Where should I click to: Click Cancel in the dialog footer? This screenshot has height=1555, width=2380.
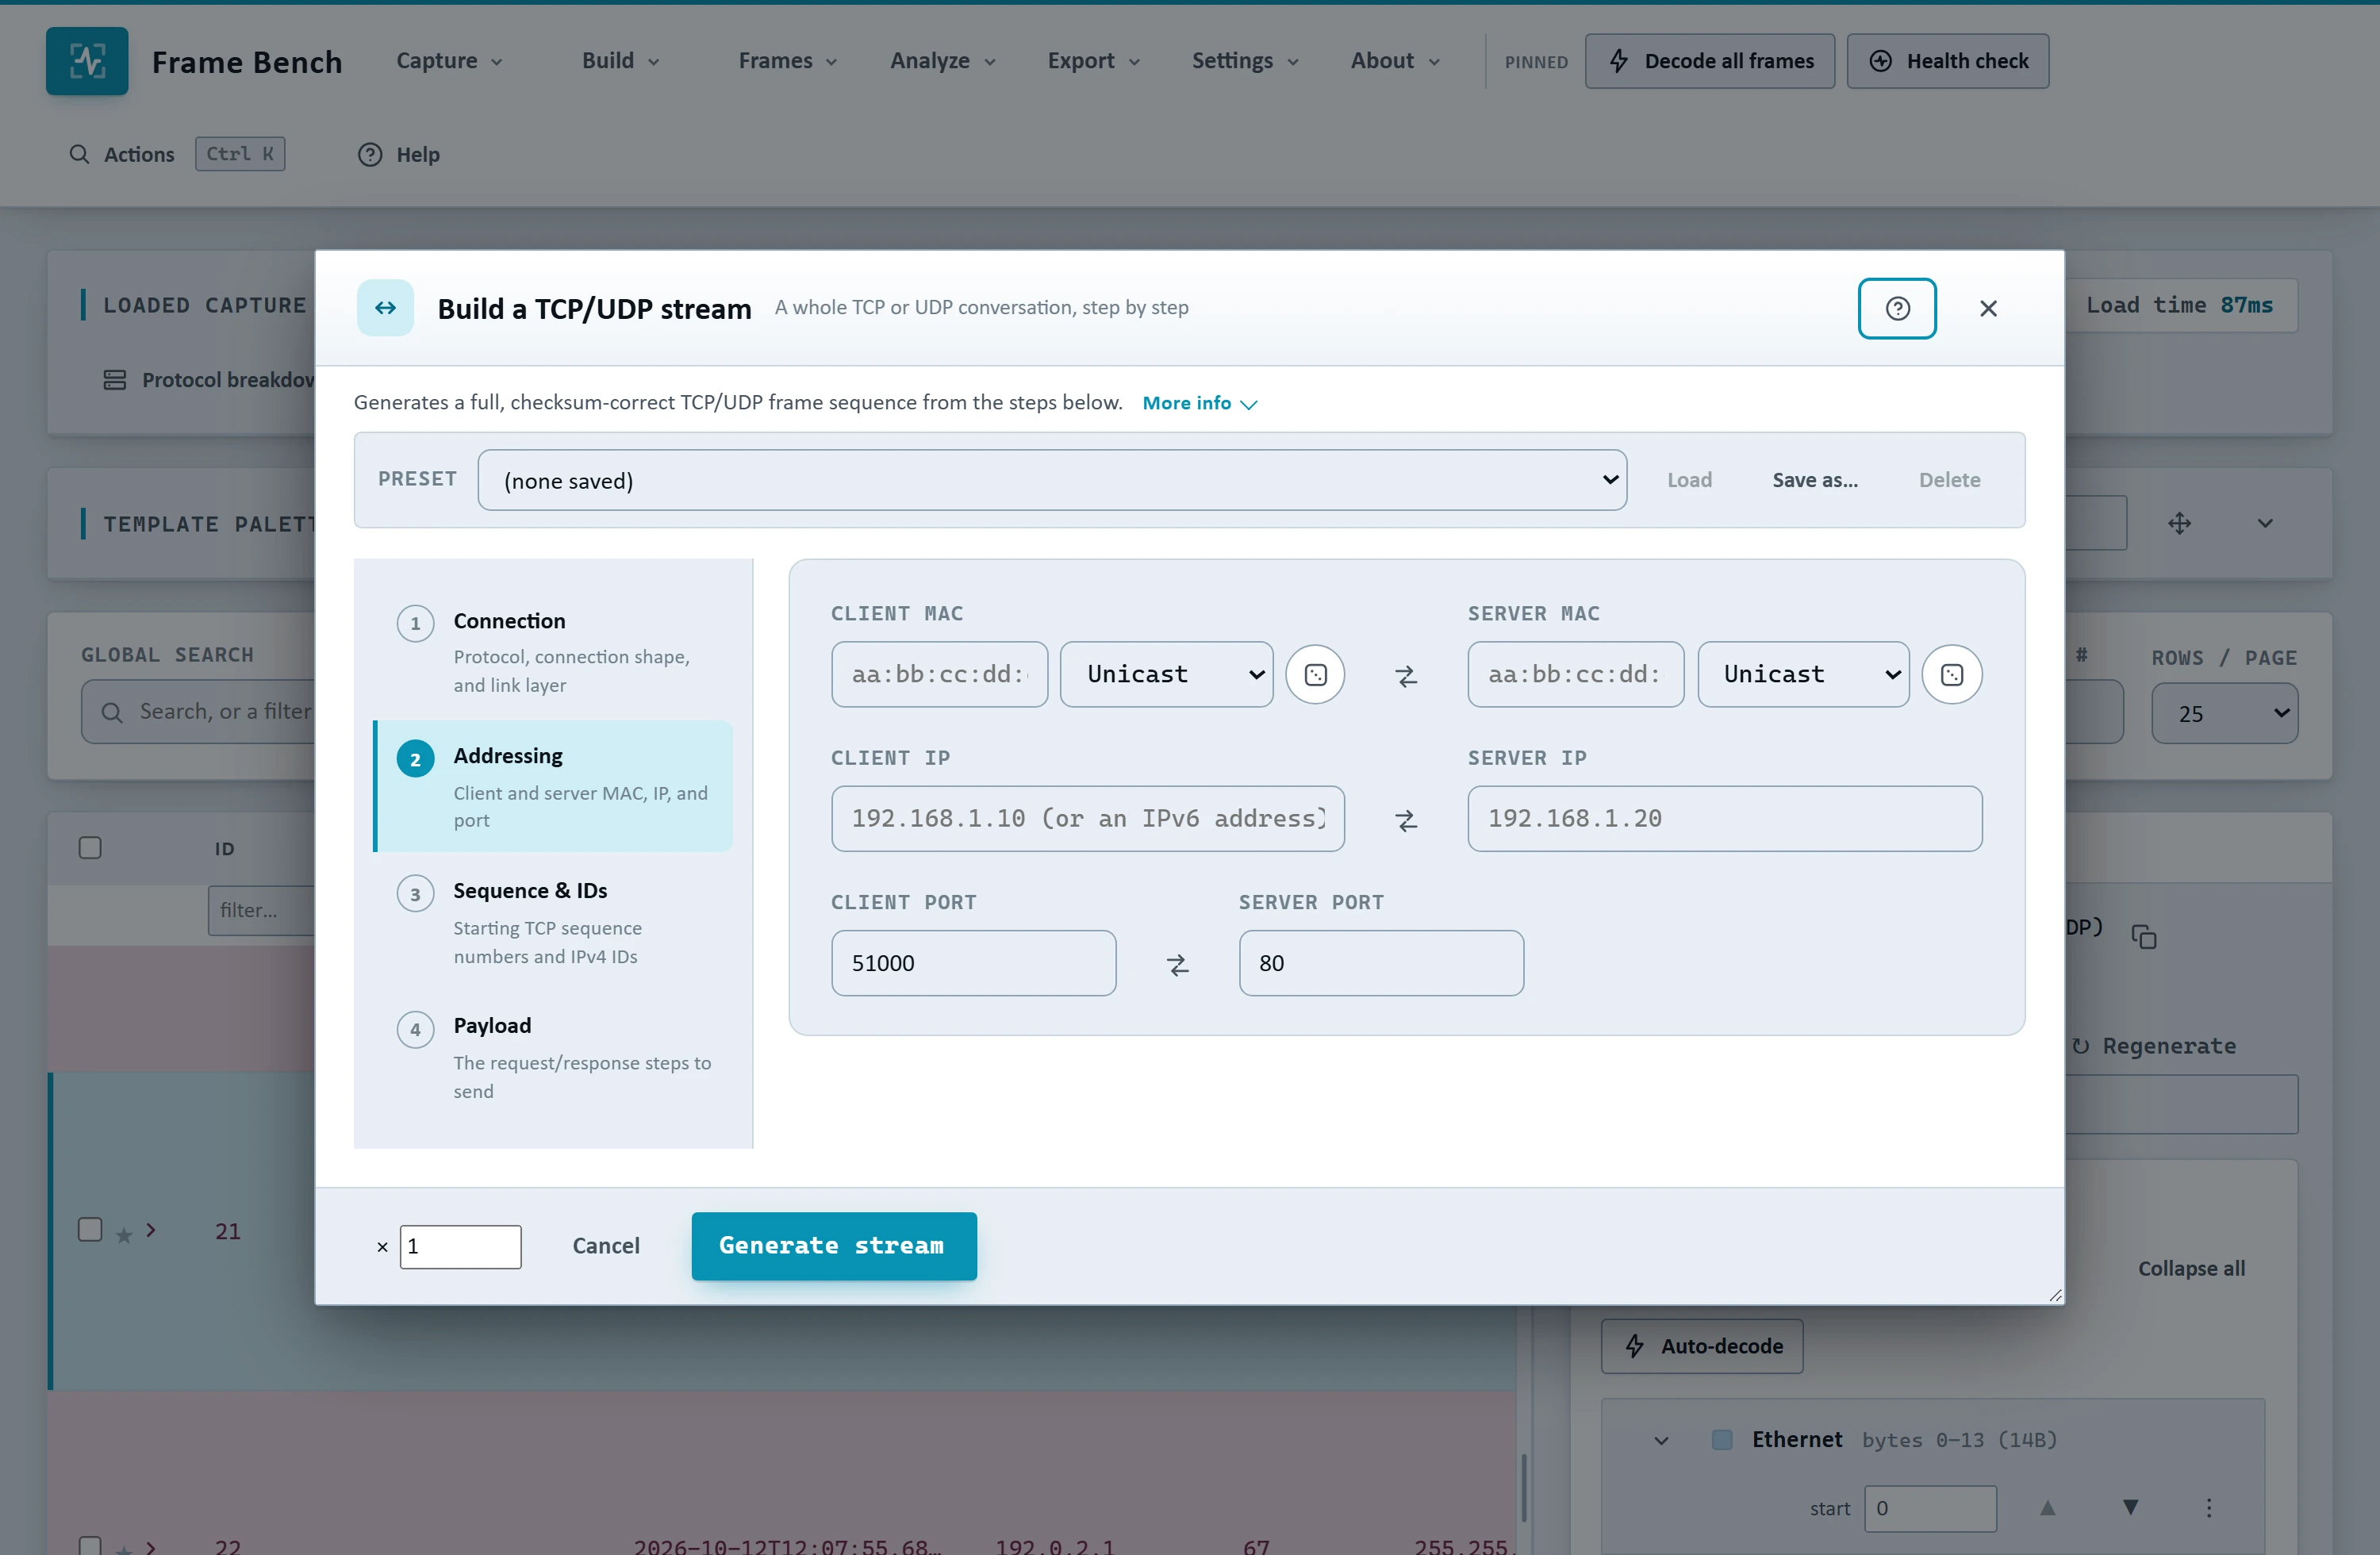coord(606,1246)
